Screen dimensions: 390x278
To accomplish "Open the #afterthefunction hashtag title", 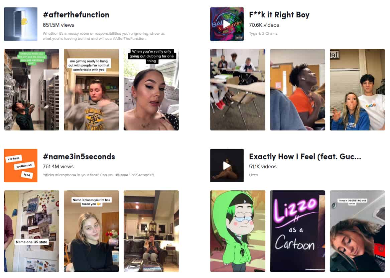I will (76, 15).
